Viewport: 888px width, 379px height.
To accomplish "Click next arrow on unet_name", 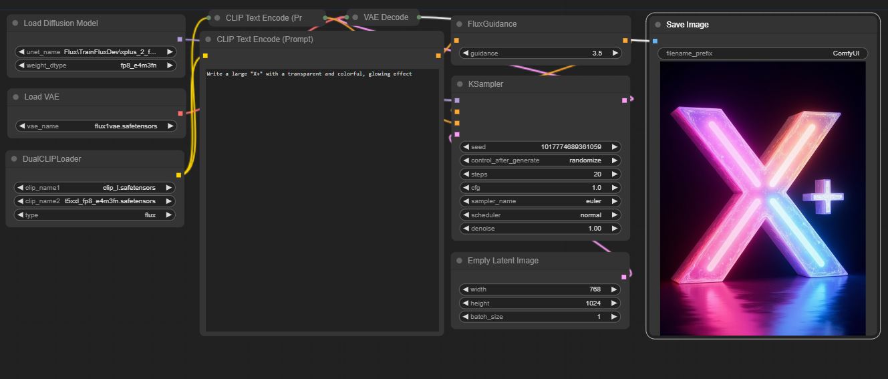I will (x=170, y=51).
